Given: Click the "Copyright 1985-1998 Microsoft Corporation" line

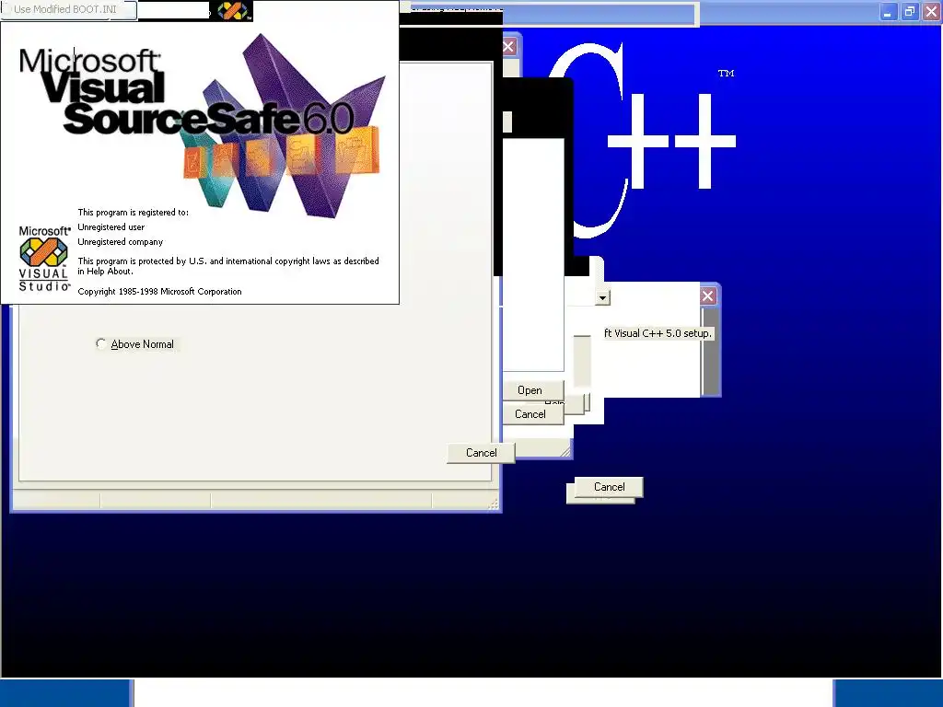Looking at the screenshot, I should (x=159, y=292).
